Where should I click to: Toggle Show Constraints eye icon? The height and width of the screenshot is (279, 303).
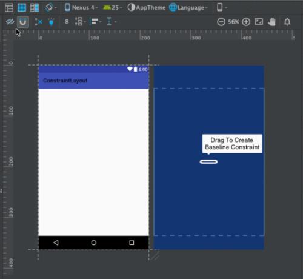[x=10, y=22]
